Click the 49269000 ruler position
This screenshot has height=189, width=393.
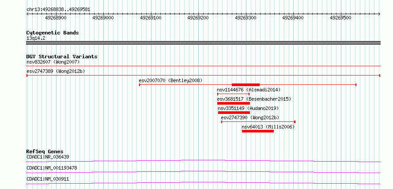click(103, 18)
